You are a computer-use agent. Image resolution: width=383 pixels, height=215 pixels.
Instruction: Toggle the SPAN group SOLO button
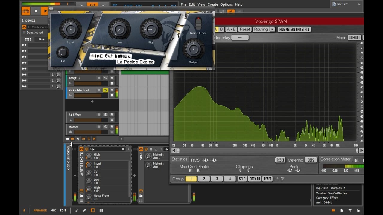tap(242, 179)
